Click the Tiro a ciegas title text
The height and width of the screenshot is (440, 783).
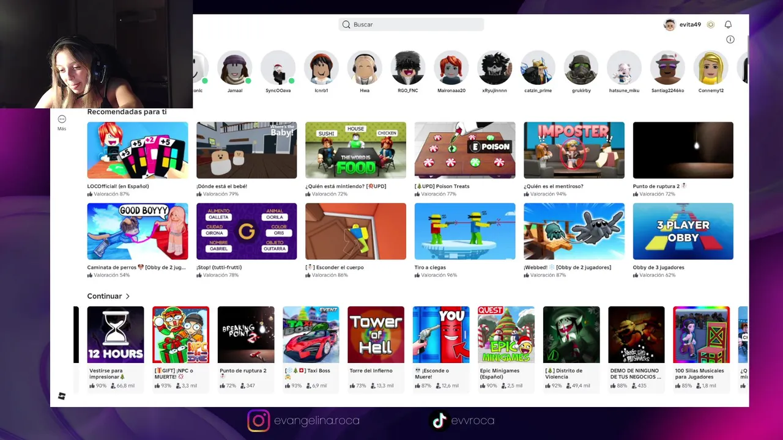click(430, 267)
